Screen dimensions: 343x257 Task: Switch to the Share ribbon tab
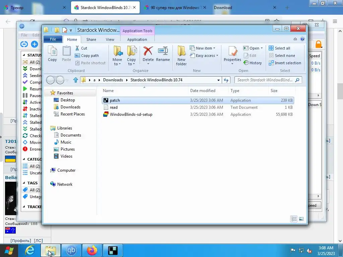point(91,39)
